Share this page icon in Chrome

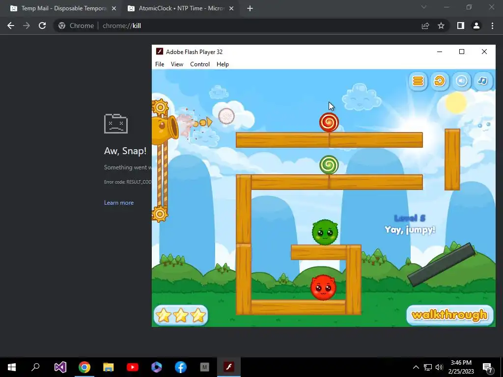pos(425,26)
